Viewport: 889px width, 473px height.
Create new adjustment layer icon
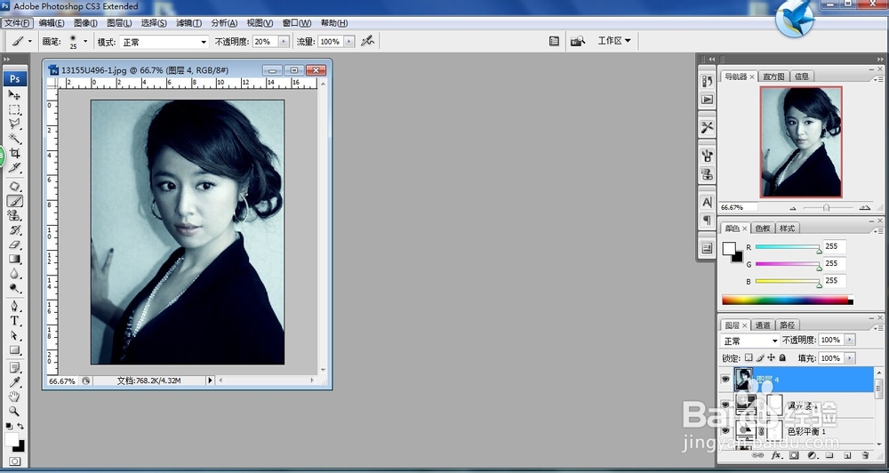tap(812, 455)
